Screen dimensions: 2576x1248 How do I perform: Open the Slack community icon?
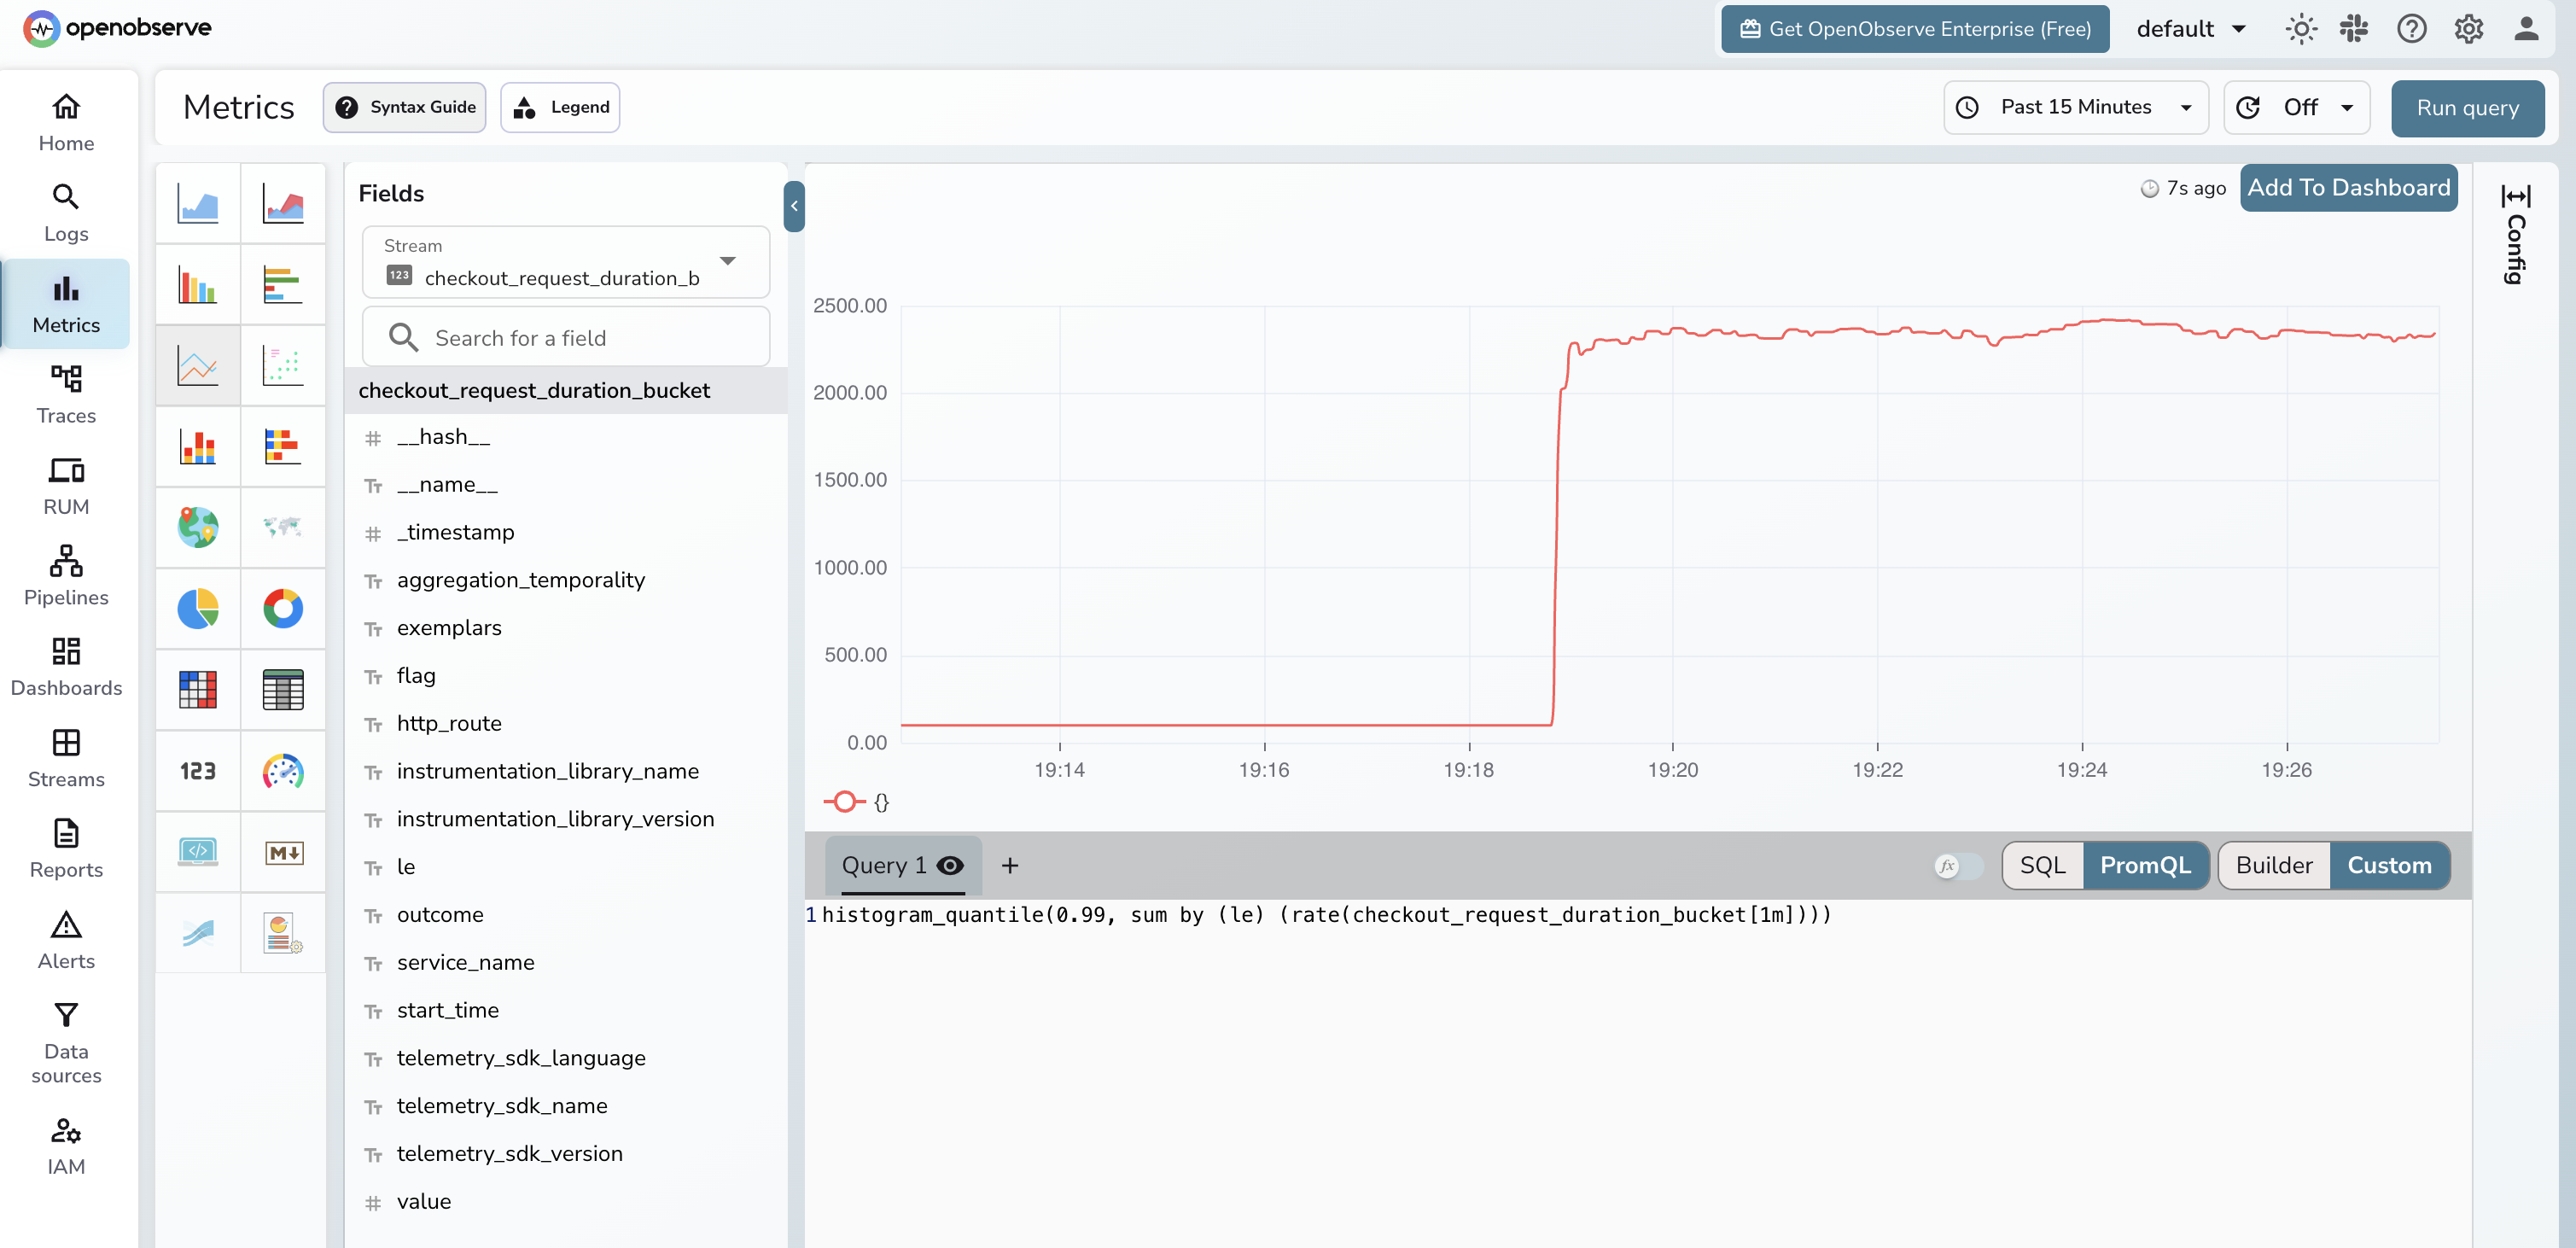tap(2354, 29)
